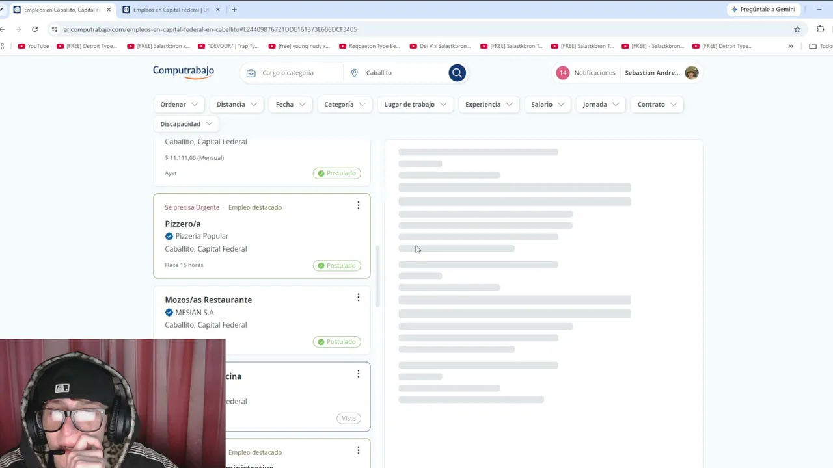Open the browser extensions puzzle icon

pyautogui.click(x=820, y=29)
